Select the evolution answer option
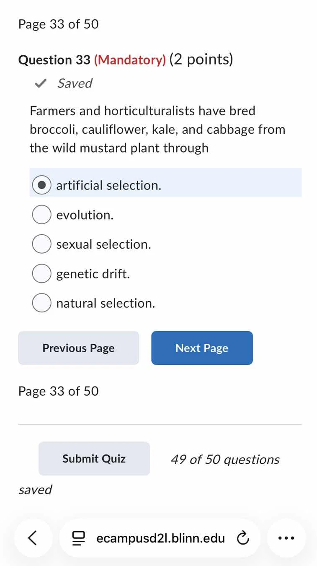Viewport: 317px width, 566px height. 41,214
